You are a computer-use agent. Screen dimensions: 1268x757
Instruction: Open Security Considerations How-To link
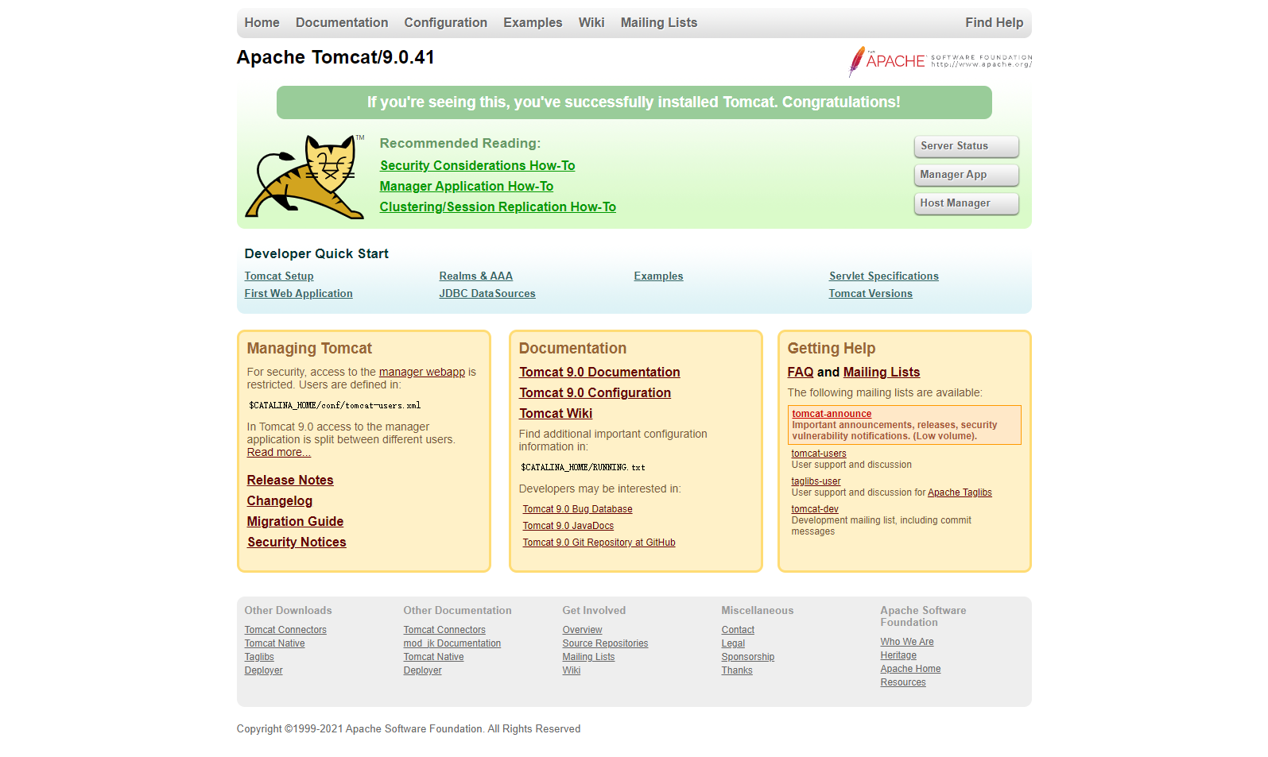coord(477,165)
